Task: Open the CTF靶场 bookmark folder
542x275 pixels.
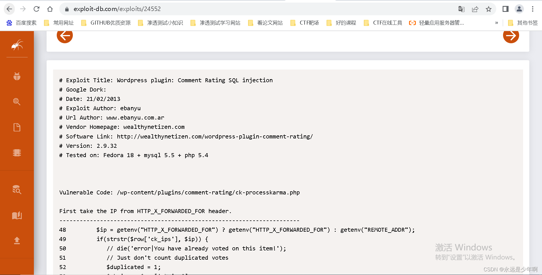Action: tap(305, 23)
